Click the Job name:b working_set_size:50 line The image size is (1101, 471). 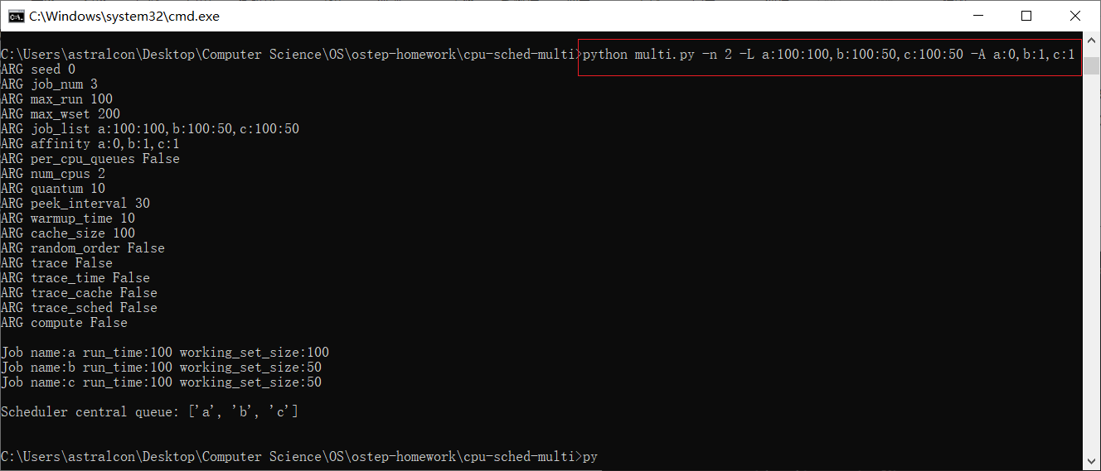162,368
